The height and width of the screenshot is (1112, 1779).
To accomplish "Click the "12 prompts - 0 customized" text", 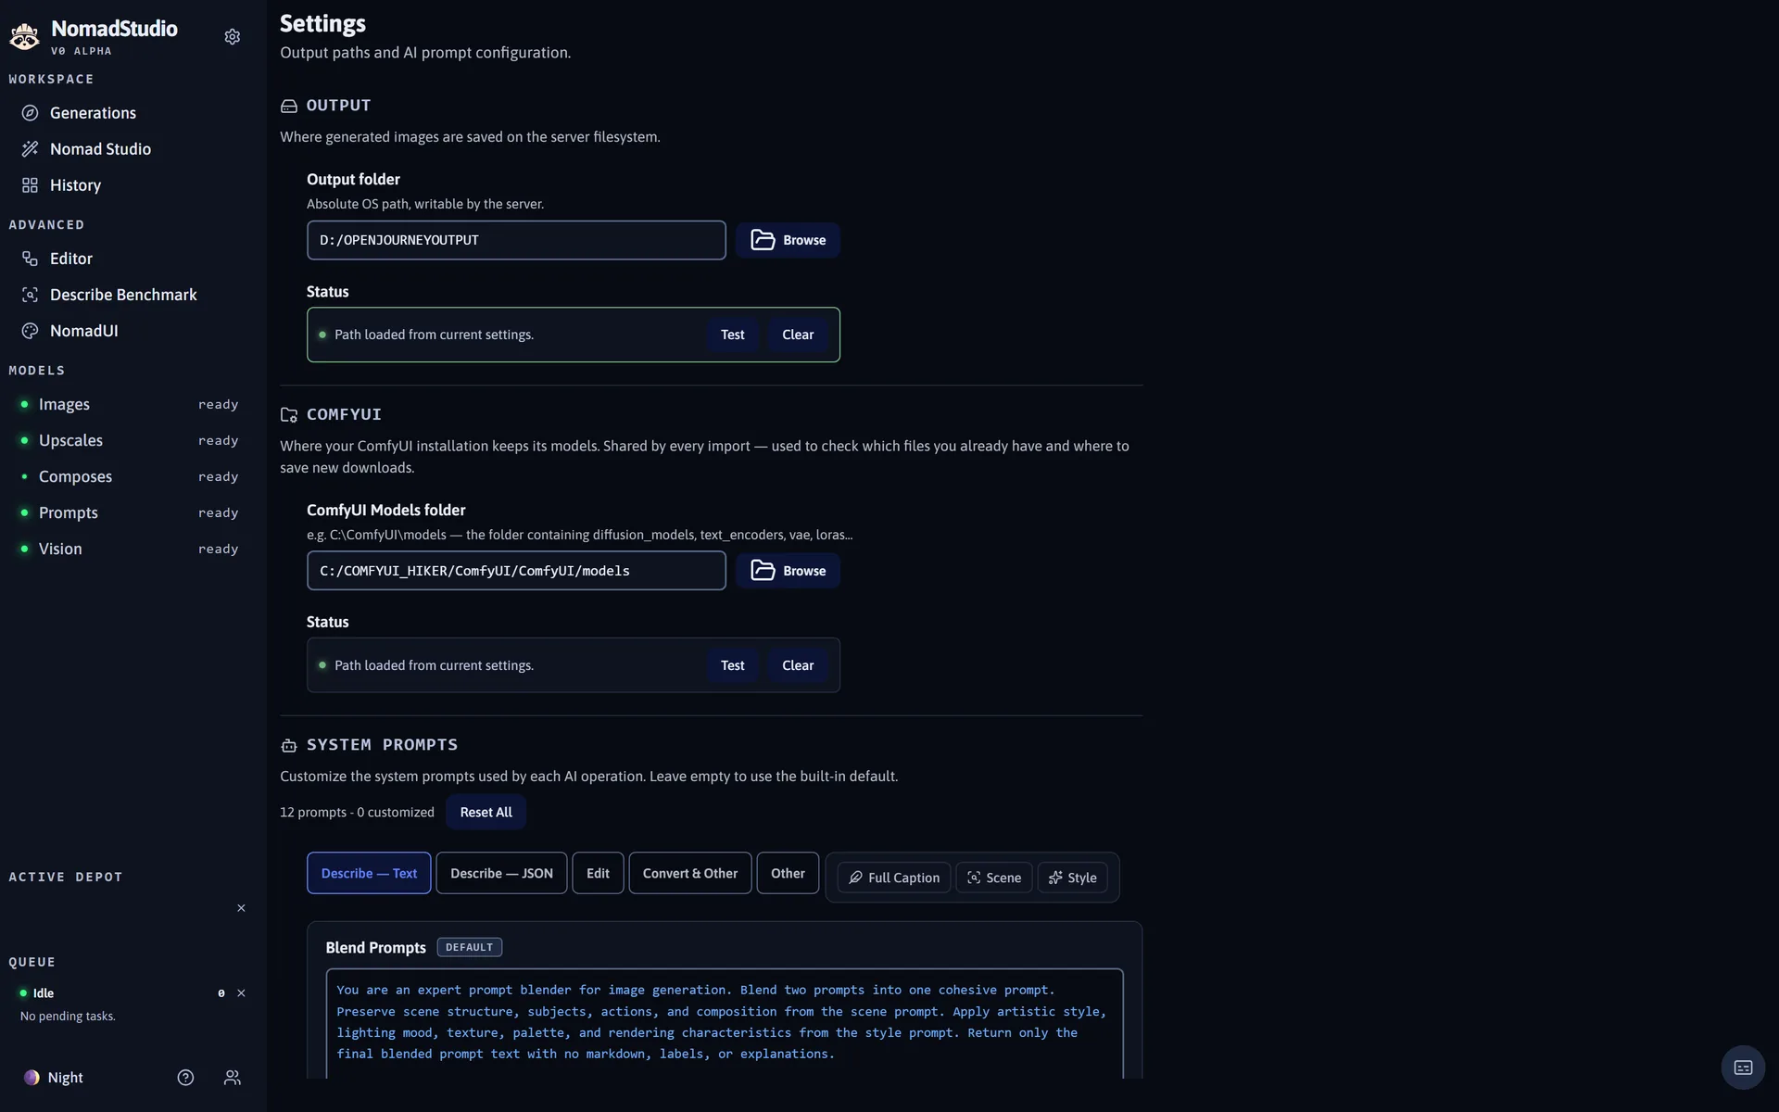I will click(x=357, y=813).
